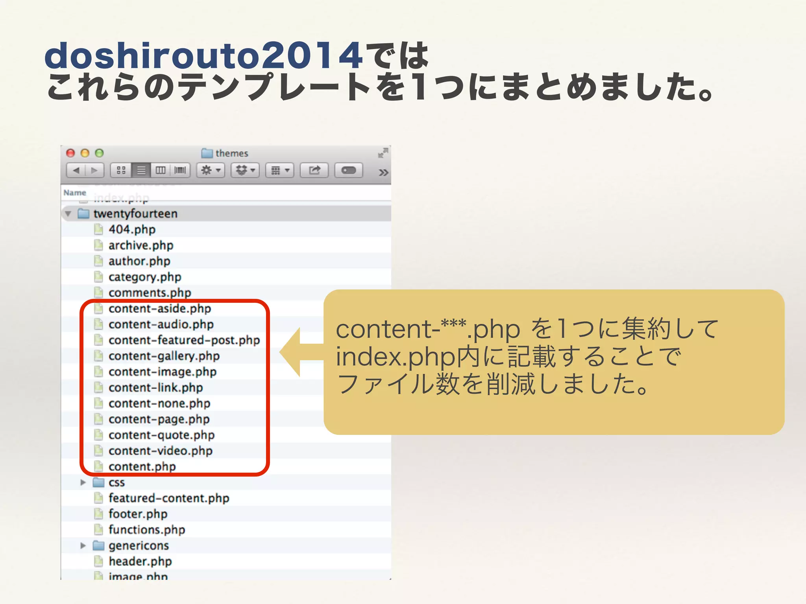The image size is (806, 604).
Task: Go forward with the Finder forward arrow
Action: [x=94, y=170]
